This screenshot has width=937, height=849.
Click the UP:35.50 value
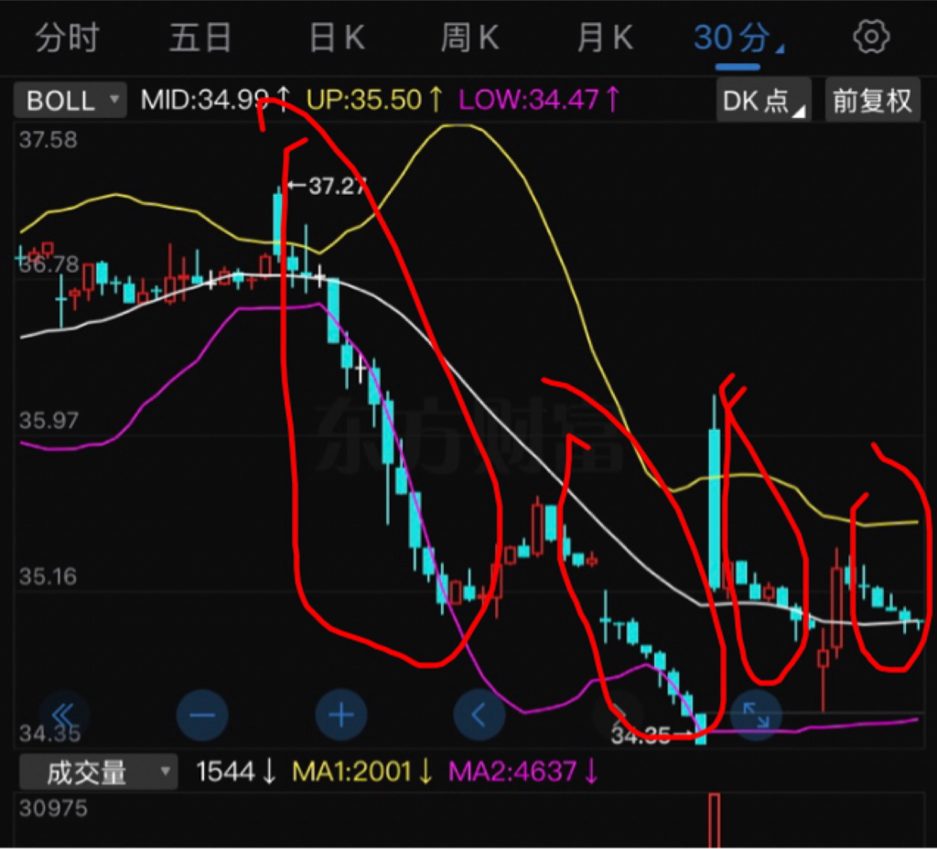[374, 99]
